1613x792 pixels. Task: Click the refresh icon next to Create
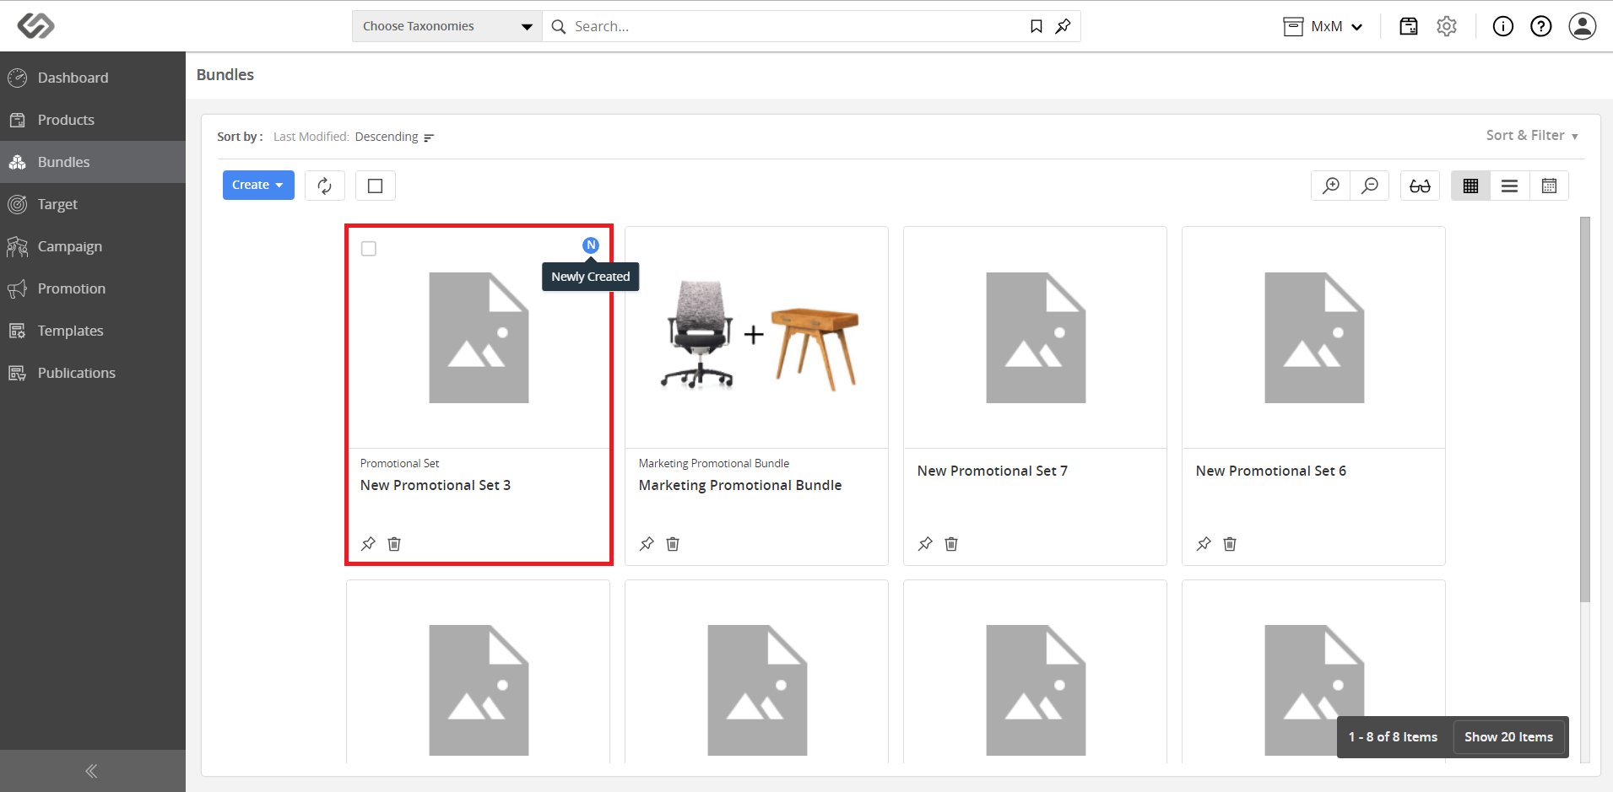tap(325, 186)
